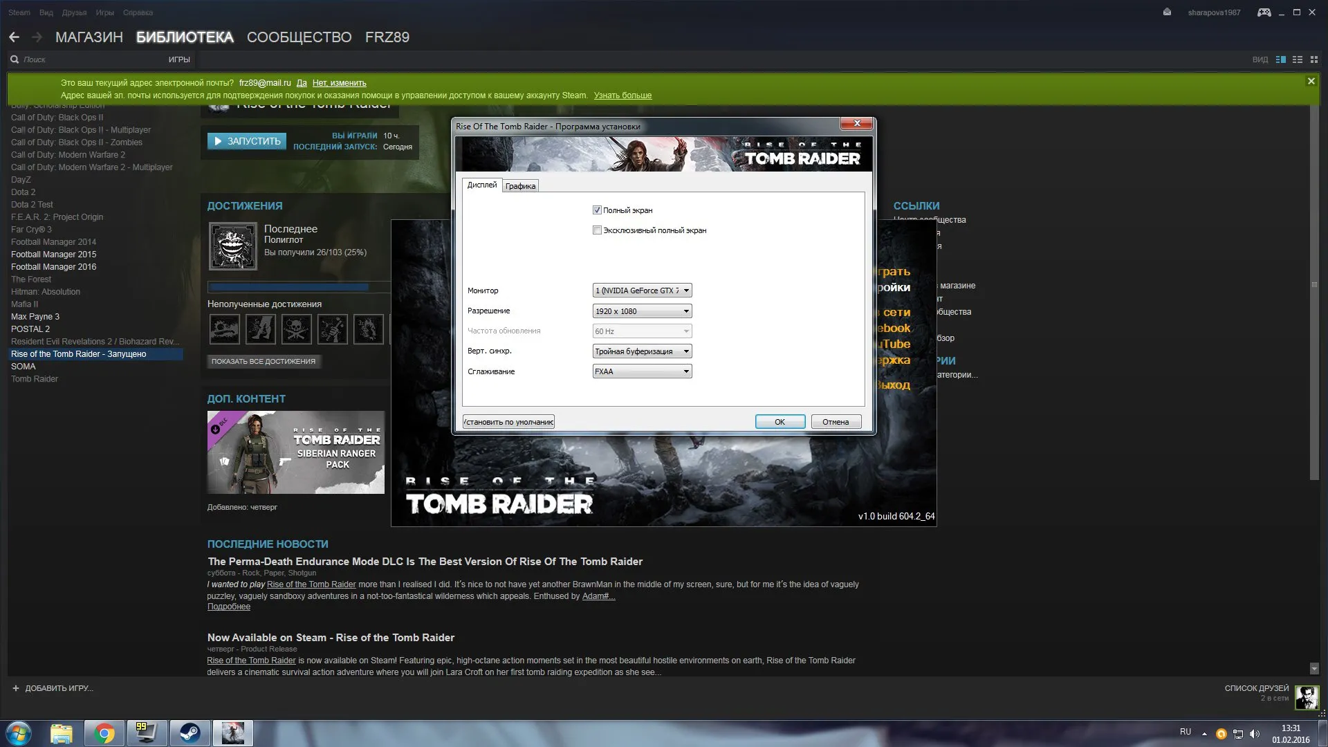Open Siberian Ranger Pack DLC thumbnail

coord(296,452)
